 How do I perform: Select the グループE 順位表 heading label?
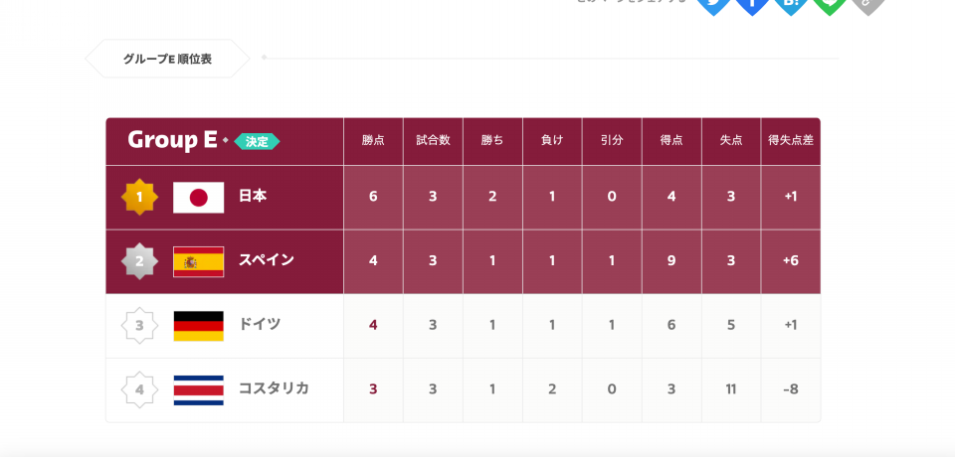(x=167, y=59)
